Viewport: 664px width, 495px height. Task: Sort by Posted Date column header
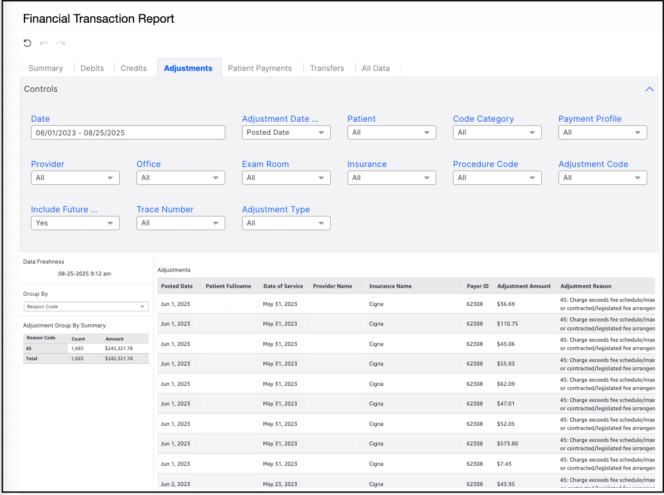(177, 286)
